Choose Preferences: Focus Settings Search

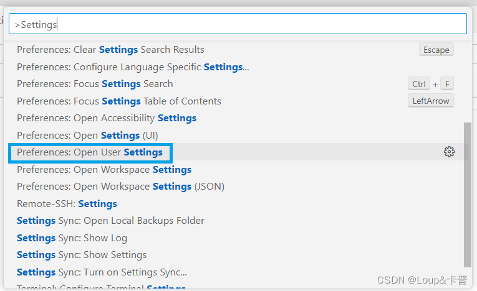(x=95, y=84)
